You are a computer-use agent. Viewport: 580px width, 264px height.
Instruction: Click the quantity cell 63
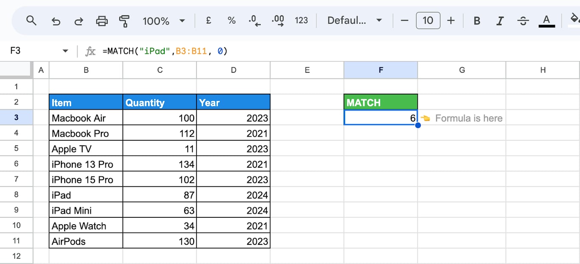point(160,210)
